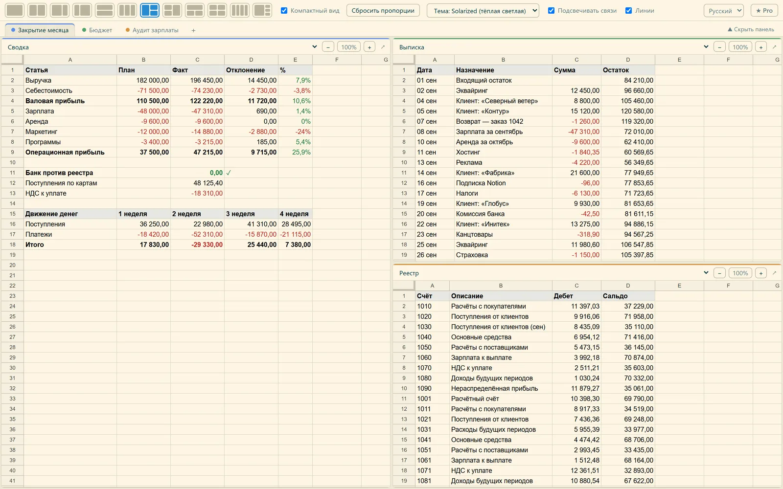Screen dimensions: 783x489
Task: Reset the Выписка pane 100% zoom button
Action: coord(740,47)
